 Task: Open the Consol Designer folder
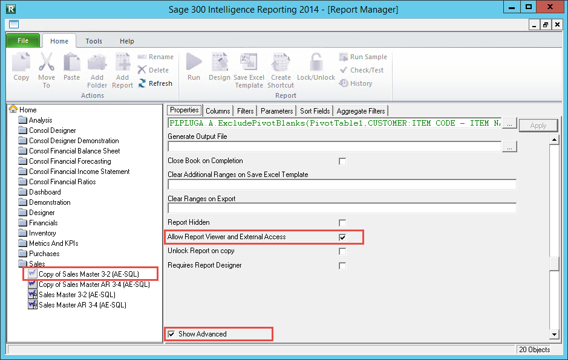tap(47, 130)
